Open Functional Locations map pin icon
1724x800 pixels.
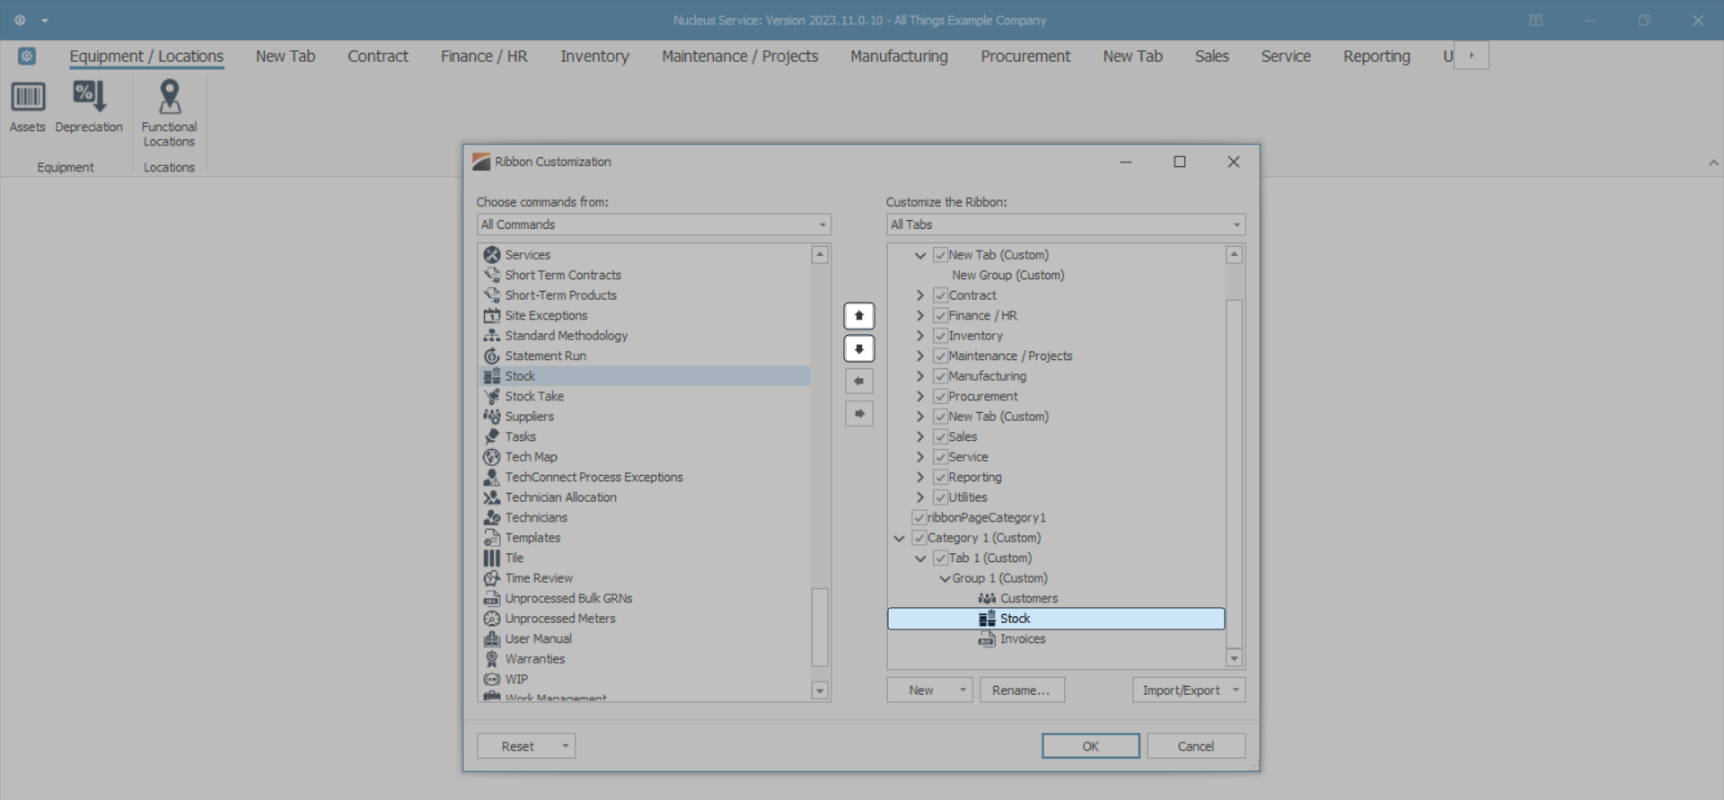[169, 97]
